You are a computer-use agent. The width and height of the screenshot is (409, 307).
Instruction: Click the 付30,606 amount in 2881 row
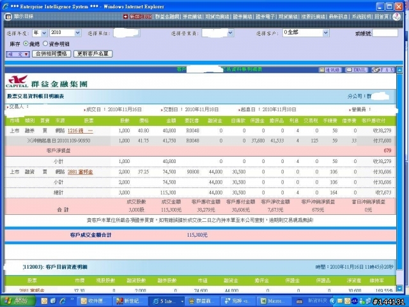382,172
